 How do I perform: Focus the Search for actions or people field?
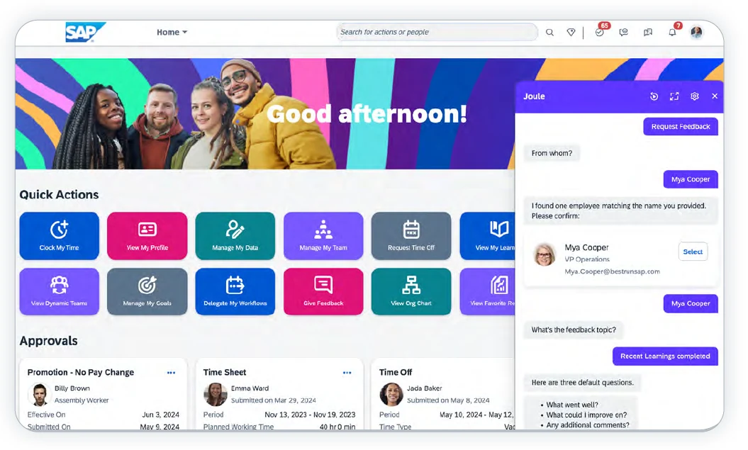(x=437, y=32)
